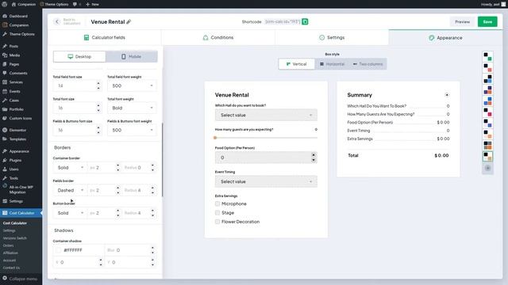Viewport: 508px width, 285px height.
Task: Open All-in-One WP Migration
Action: [21, 189]
